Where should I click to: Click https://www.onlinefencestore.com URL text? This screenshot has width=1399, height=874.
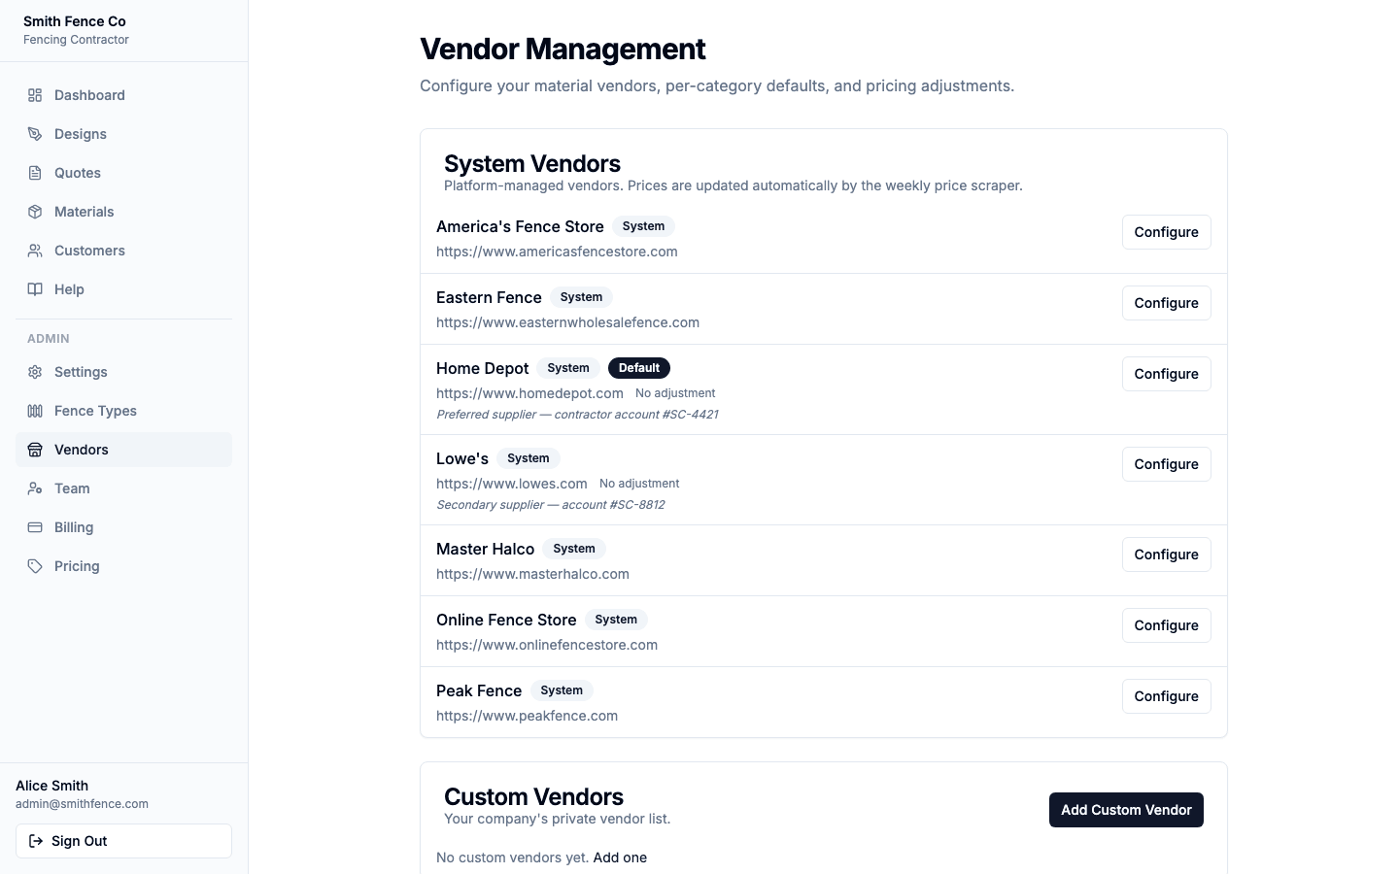547,645
